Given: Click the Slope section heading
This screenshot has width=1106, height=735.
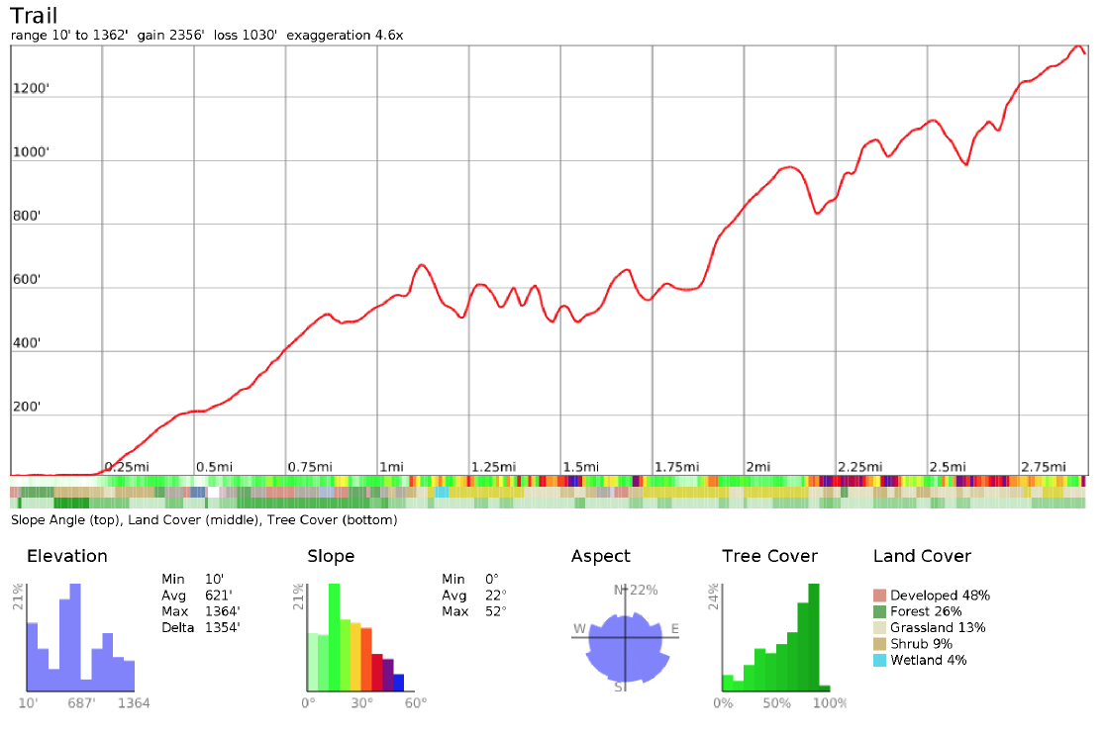Looking at the screenshot, I should tap(331, 556).
